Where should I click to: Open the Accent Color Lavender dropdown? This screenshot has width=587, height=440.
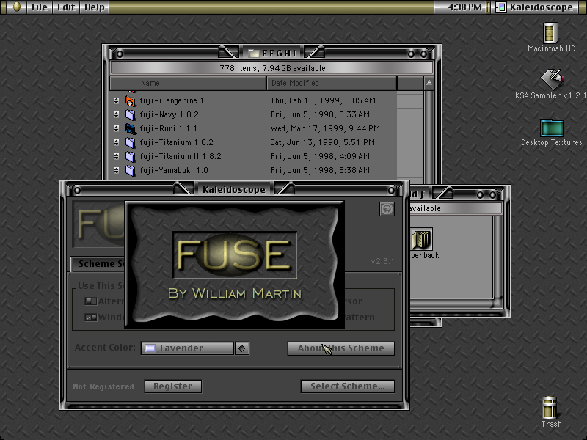pyautogui.click(x=195, y=348)
